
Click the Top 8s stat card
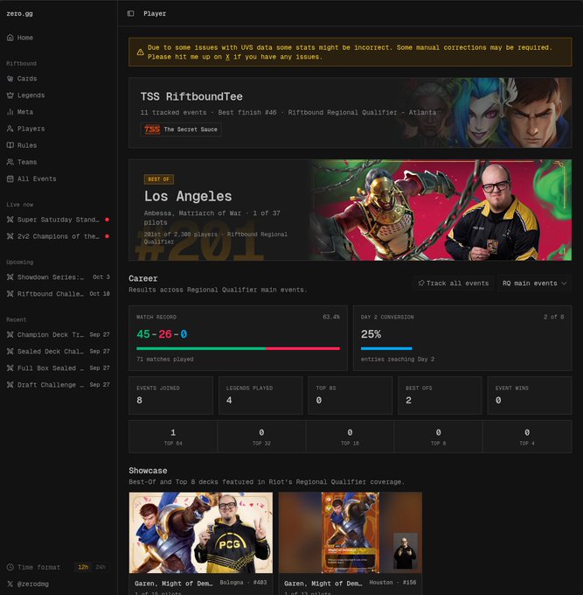pyautogui.click(x=350, y=395)
